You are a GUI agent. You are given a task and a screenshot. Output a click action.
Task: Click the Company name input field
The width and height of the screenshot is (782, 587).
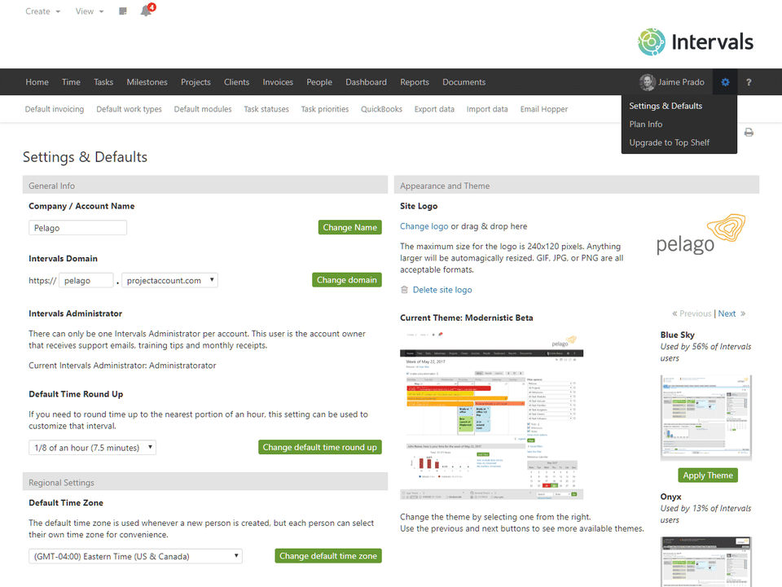(78, 228)
